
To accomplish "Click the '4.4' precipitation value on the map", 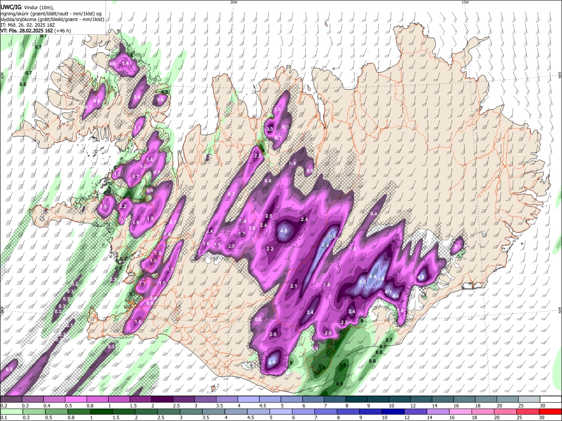I will click(396, 296).
